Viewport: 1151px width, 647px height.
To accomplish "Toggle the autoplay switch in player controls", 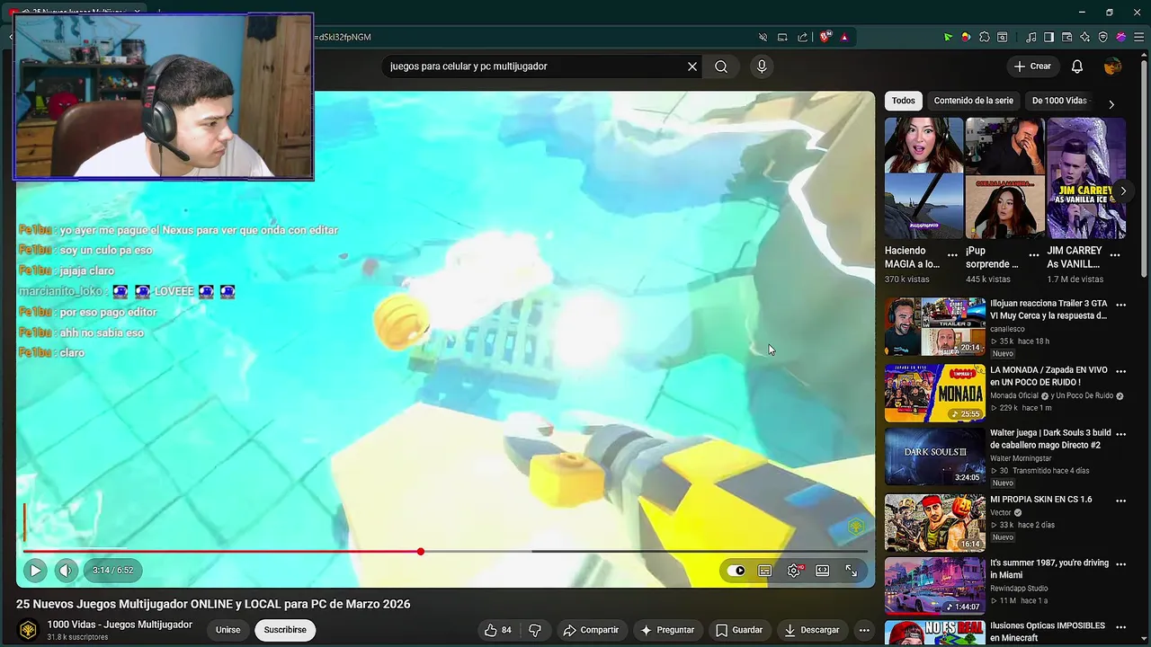I will click(737, 571).
